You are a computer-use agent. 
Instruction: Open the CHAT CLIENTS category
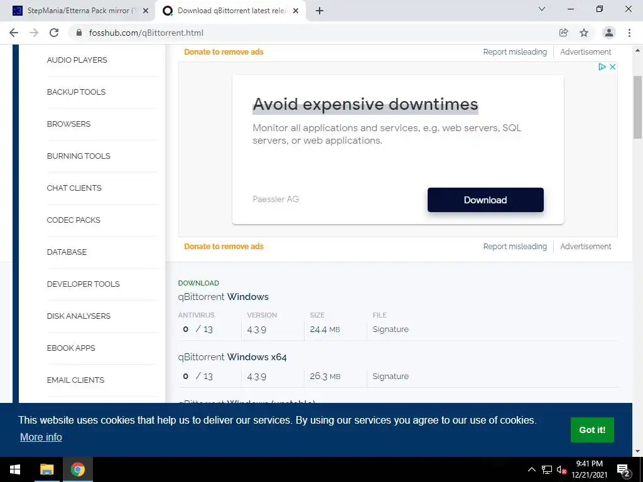[x=74, y=188]
